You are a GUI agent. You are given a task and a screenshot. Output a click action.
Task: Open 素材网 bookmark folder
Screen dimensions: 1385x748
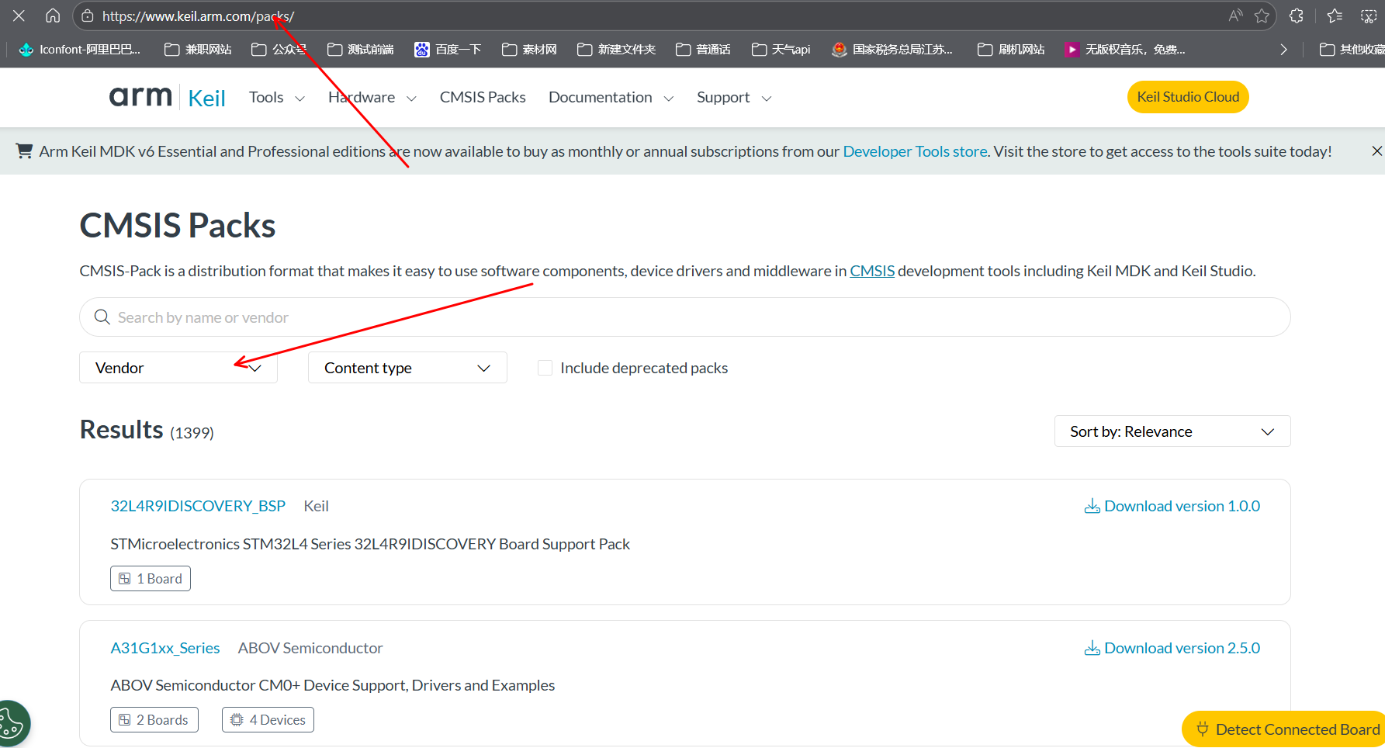click(529, 50)
